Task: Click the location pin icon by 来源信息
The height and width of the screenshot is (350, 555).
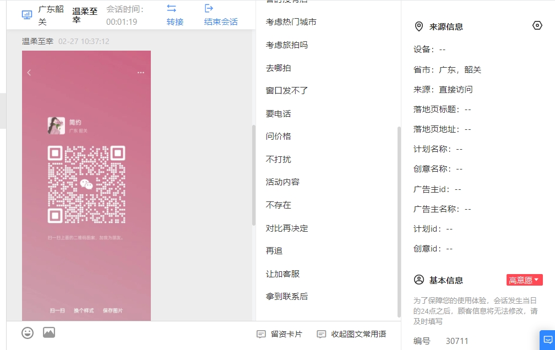Action: (x=418, y=26)
